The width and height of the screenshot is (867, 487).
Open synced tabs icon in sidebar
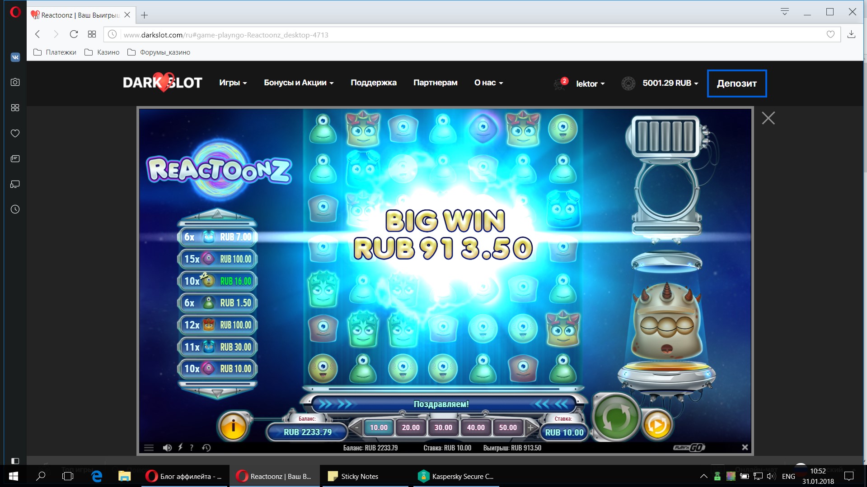15,184
